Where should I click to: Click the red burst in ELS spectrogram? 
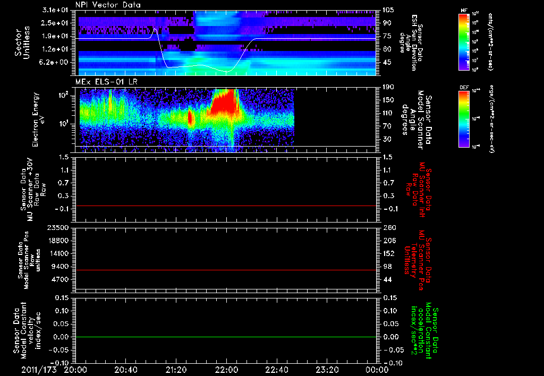[x=224, y=102]
